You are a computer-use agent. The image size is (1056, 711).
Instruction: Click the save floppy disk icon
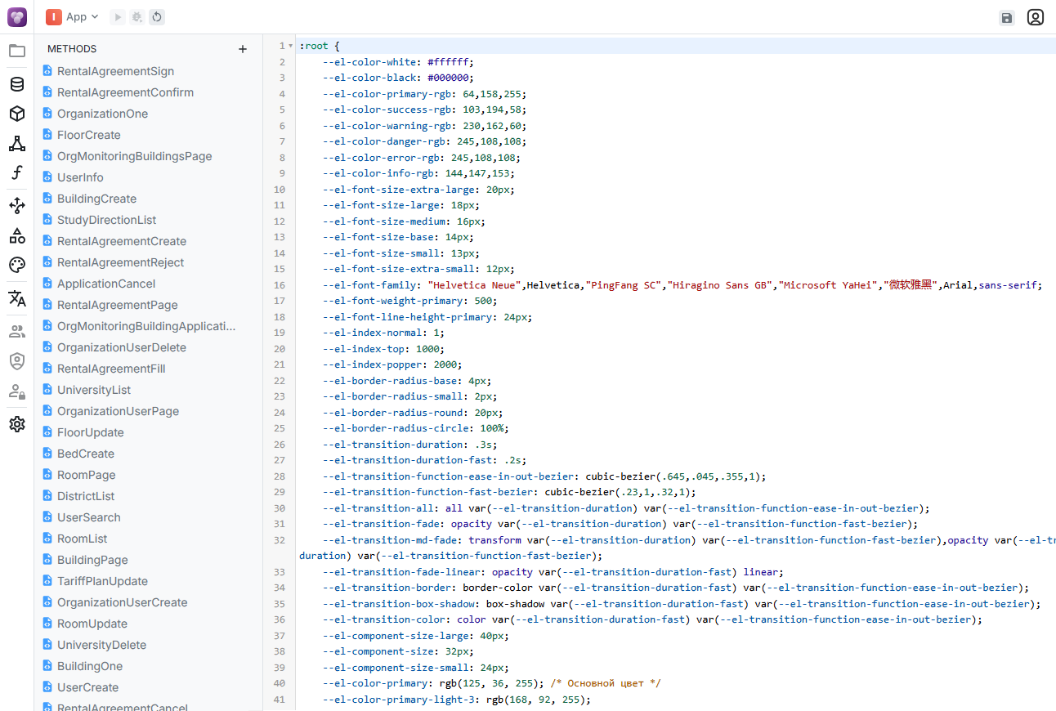point(1006,17)
